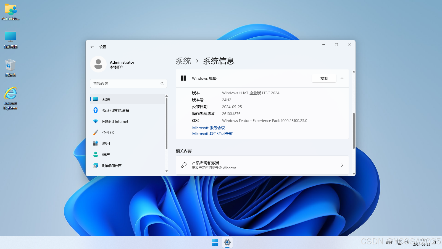Viewport: 442px width, 249px height.
Task: Click the system monitor icon in sidebar
Action: coord(96,99)
